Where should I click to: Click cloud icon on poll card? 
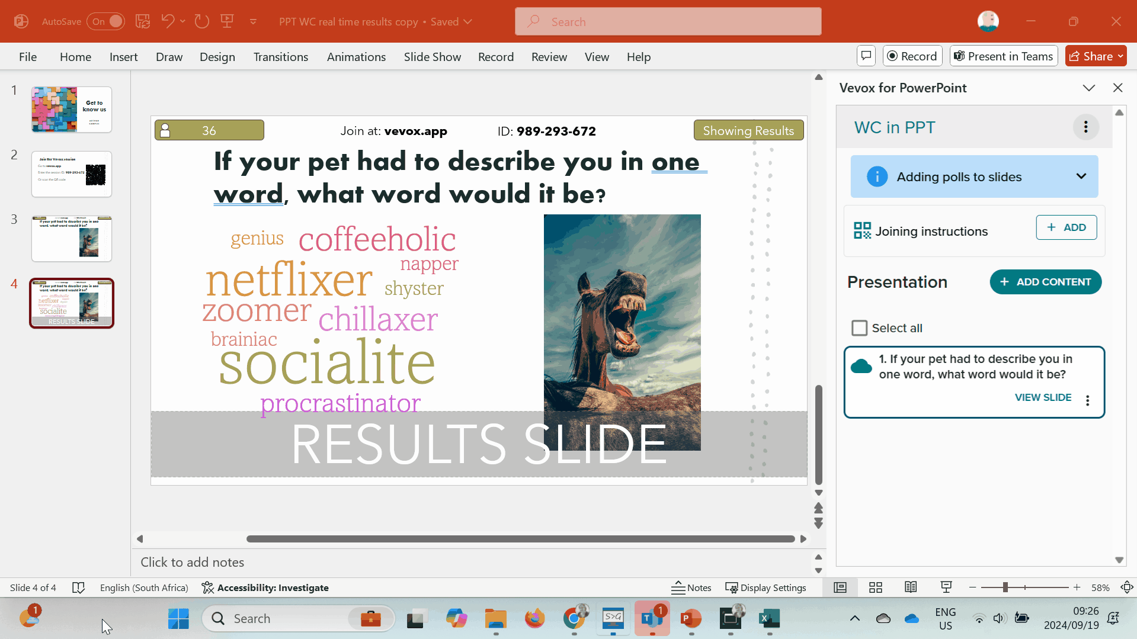pos(861,367)
